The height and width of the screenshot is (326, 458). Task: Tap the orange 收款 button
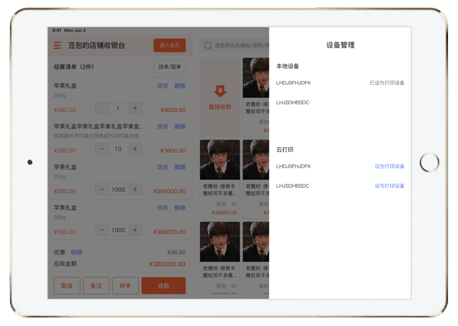(x=163, y=285)
